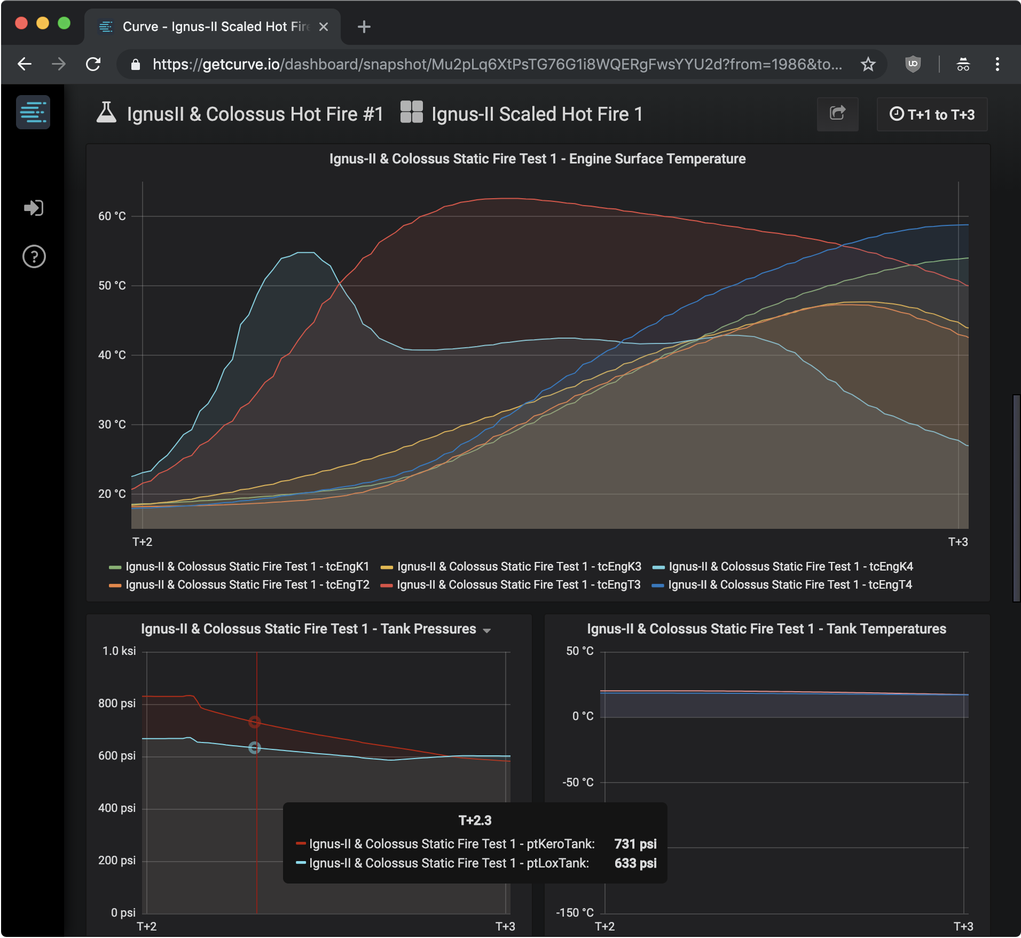Click the share dashboard icon button

pos(837,114)
